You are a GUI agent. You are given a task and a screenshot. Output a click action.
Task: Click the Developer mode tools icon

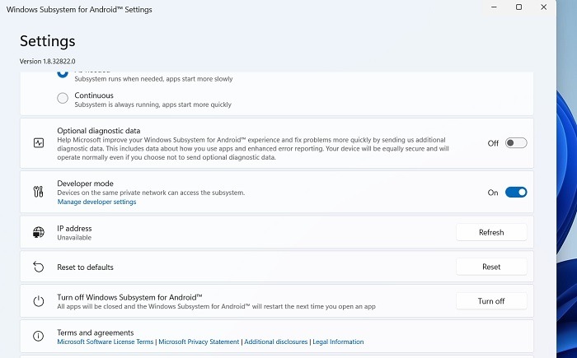[38, 192]
